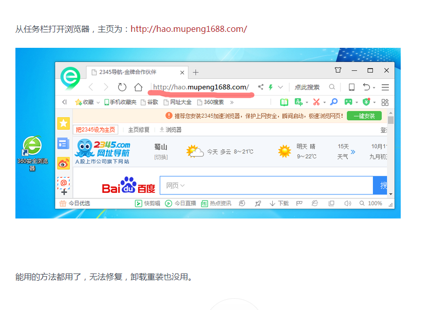
Task: Open the 15天天气 forecast link
Action: pos(346,152)
